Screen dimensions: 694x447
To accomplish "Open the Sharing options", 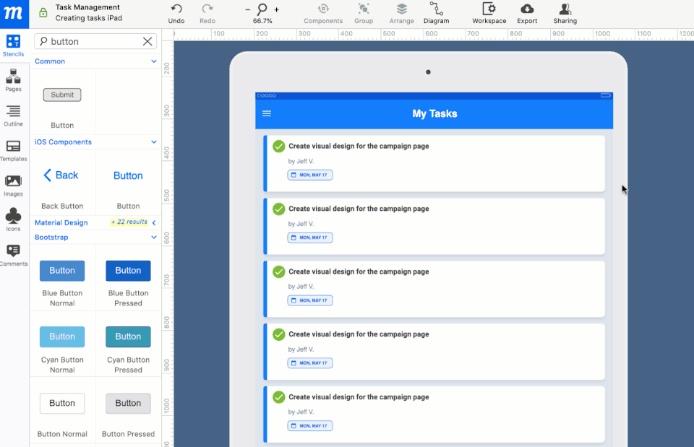I will (565, 14).
